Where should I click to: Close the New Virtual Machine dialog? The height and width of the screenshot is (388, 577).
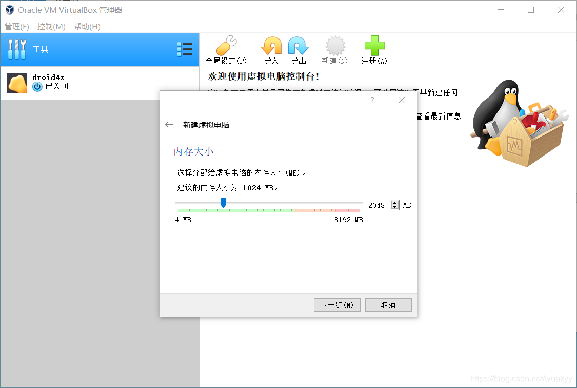(x=402, y=100)
